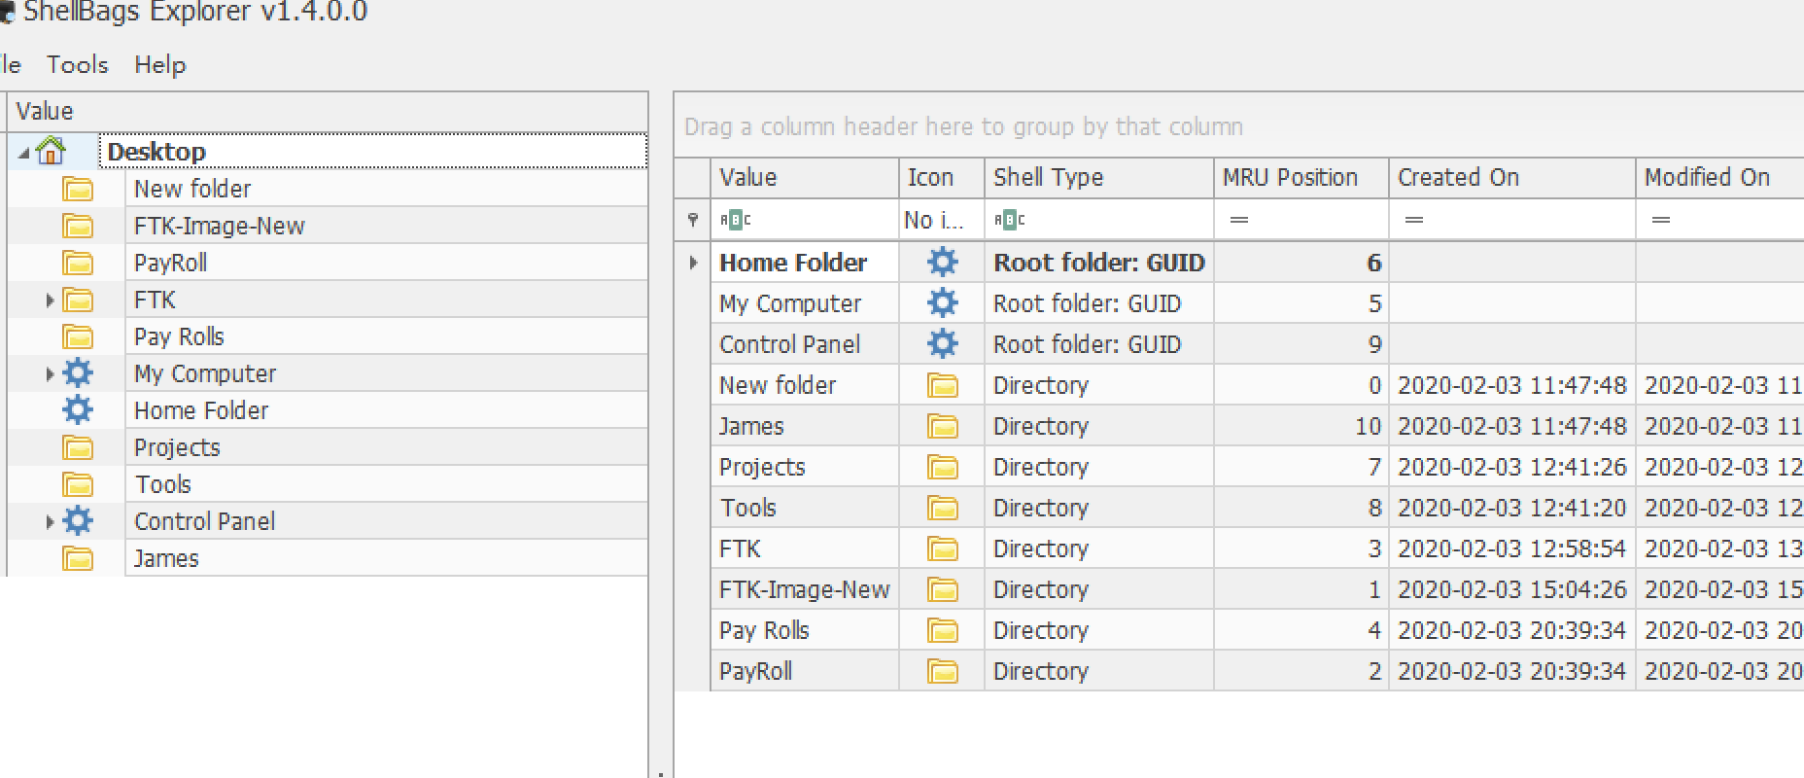Click the folder icon beside FTK-Image-New in tree
1804x778 pixels.
click(78, 227)
